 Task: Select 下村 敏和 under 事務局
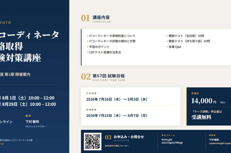(x=214, y=140)
